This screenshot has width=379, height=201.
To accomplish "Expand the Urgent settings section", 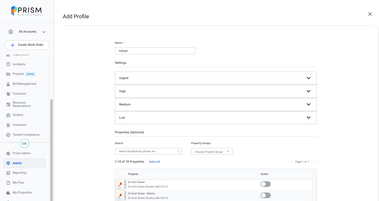I will (x=308, y=78).
